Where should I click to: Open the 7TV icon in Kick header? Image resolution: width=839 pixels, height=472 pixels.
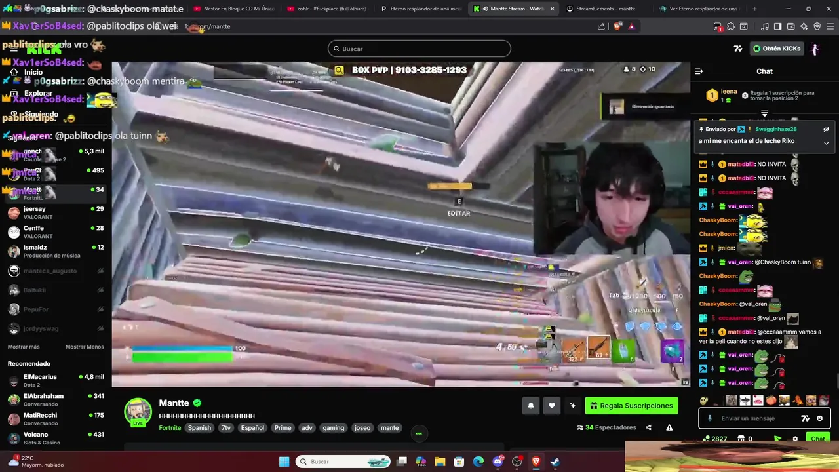[738, 49]
